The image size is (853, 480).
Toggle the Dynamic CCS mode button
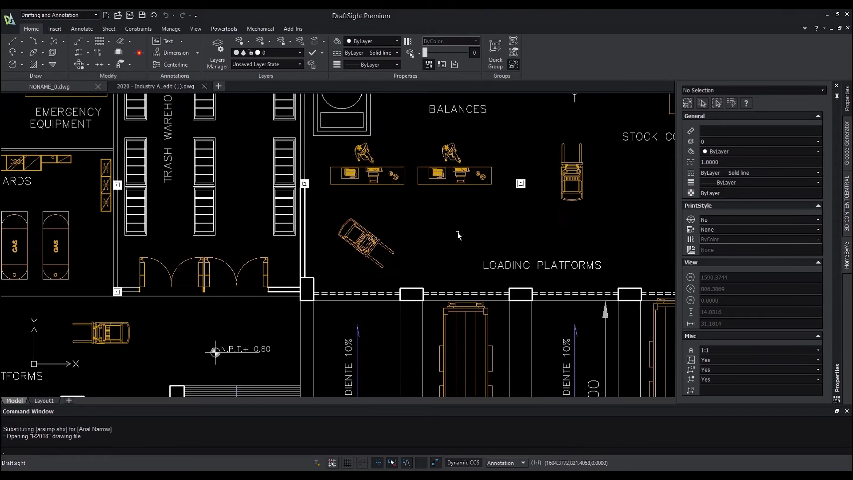click(463, 462)
